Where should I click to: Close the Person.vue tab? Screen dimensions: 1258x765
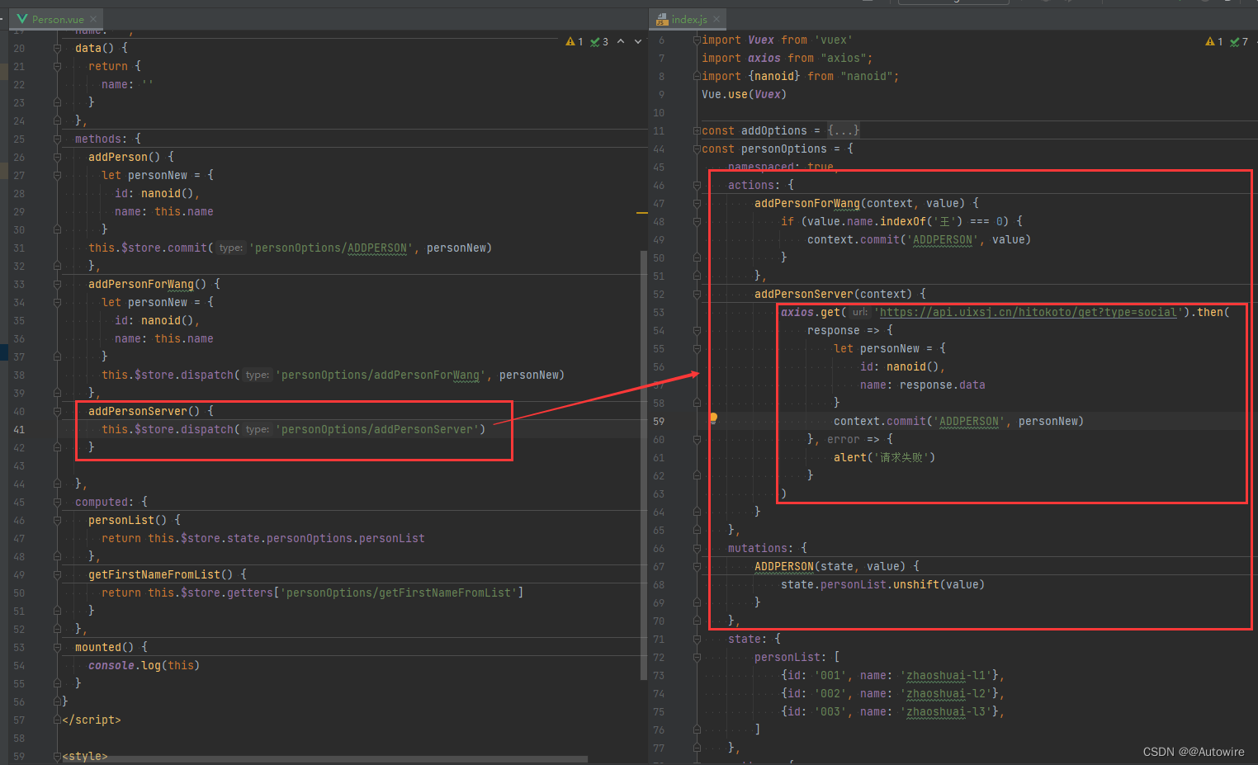pyautogui.click(x=93, y=19)
